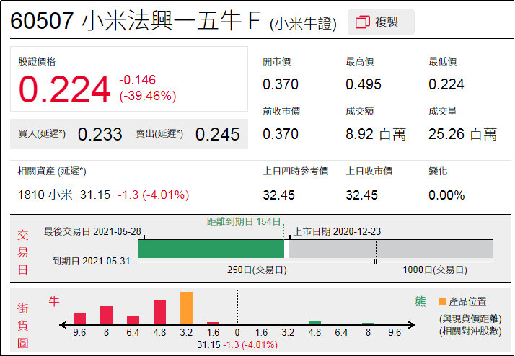Select 上日收市價 value 32.45
This screenshot has width=515, height=356.
coord(361,195)
